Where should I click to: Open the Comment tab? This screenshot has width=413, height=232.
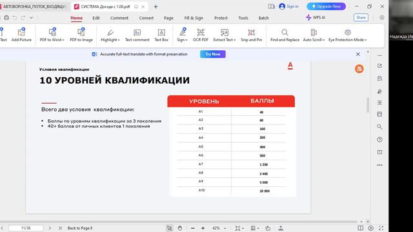119,18
